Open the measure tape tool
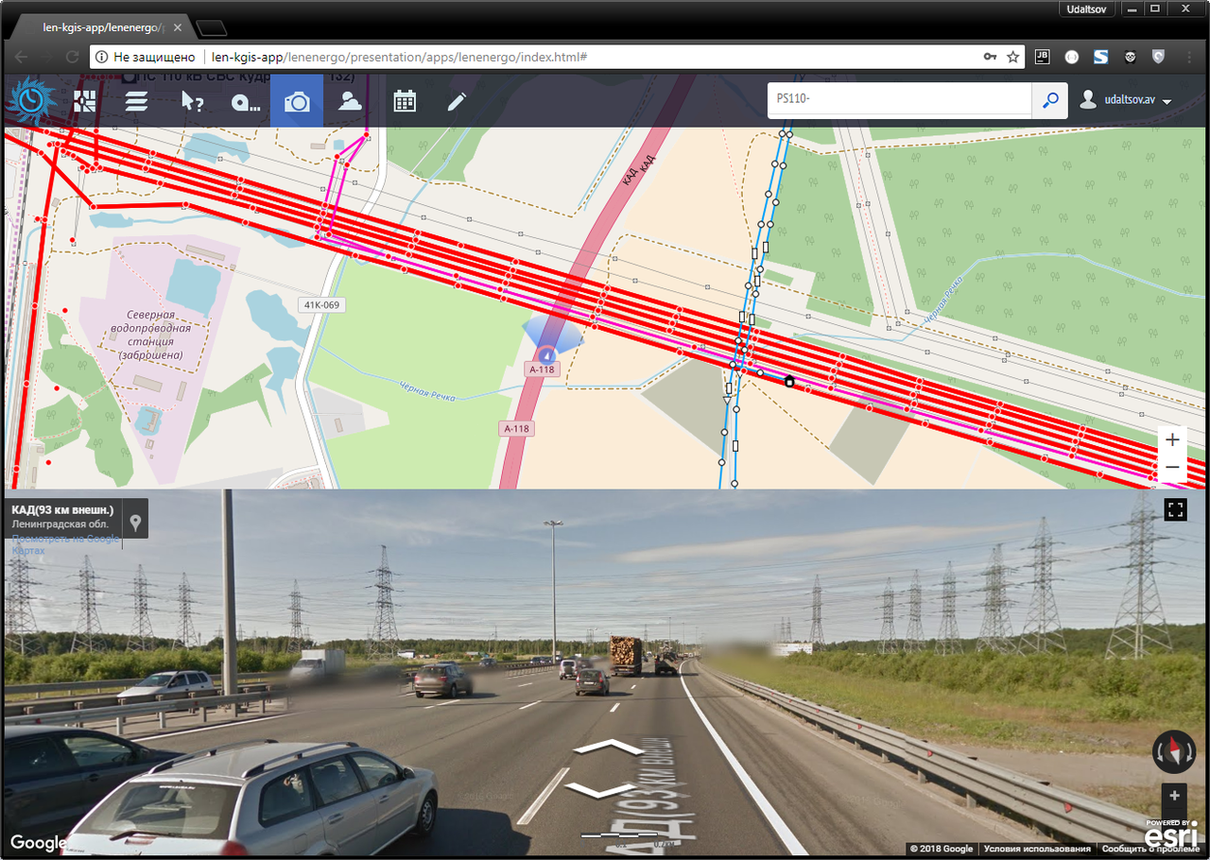Screen dimensions: 1210x860 pos(245,102)
